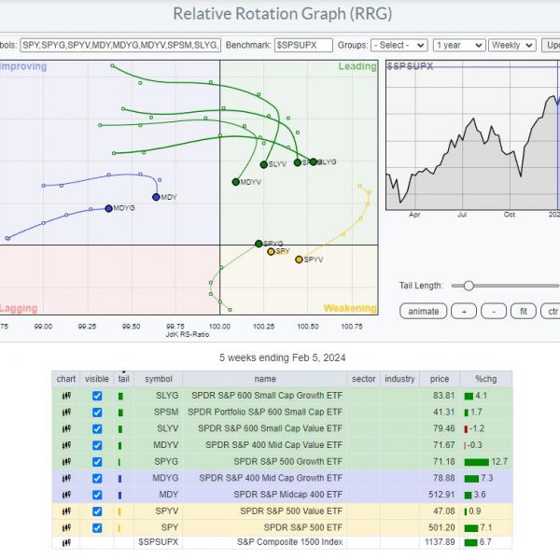Sort table by price column

[x=440, y=379]
